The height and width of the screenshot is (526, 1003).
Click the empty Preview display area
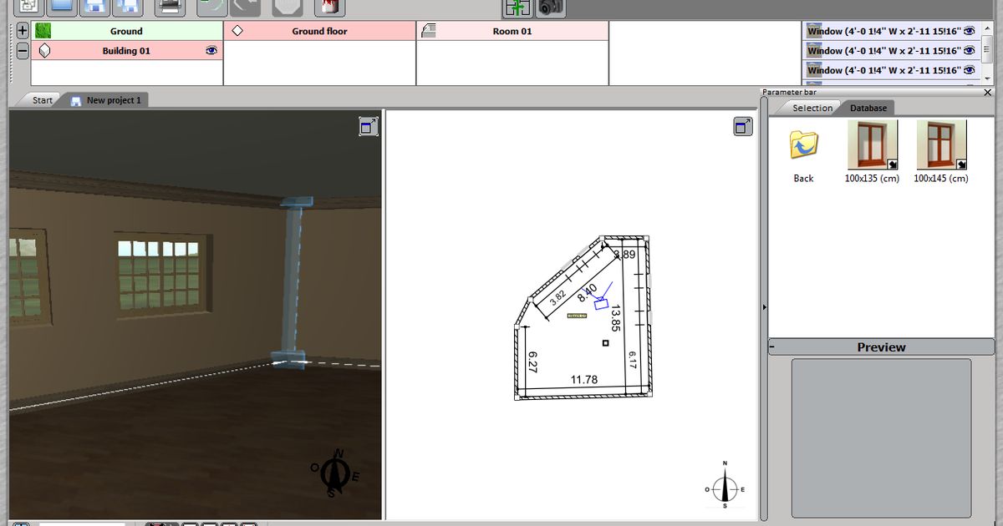coord(881,437)
